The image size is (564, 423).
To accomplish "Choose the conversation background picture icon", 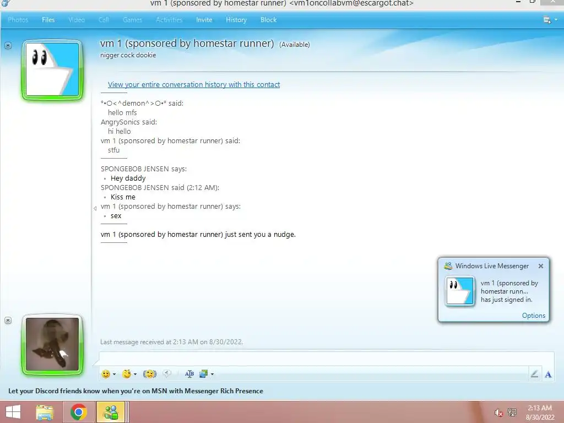I will [x=204, y=374].
